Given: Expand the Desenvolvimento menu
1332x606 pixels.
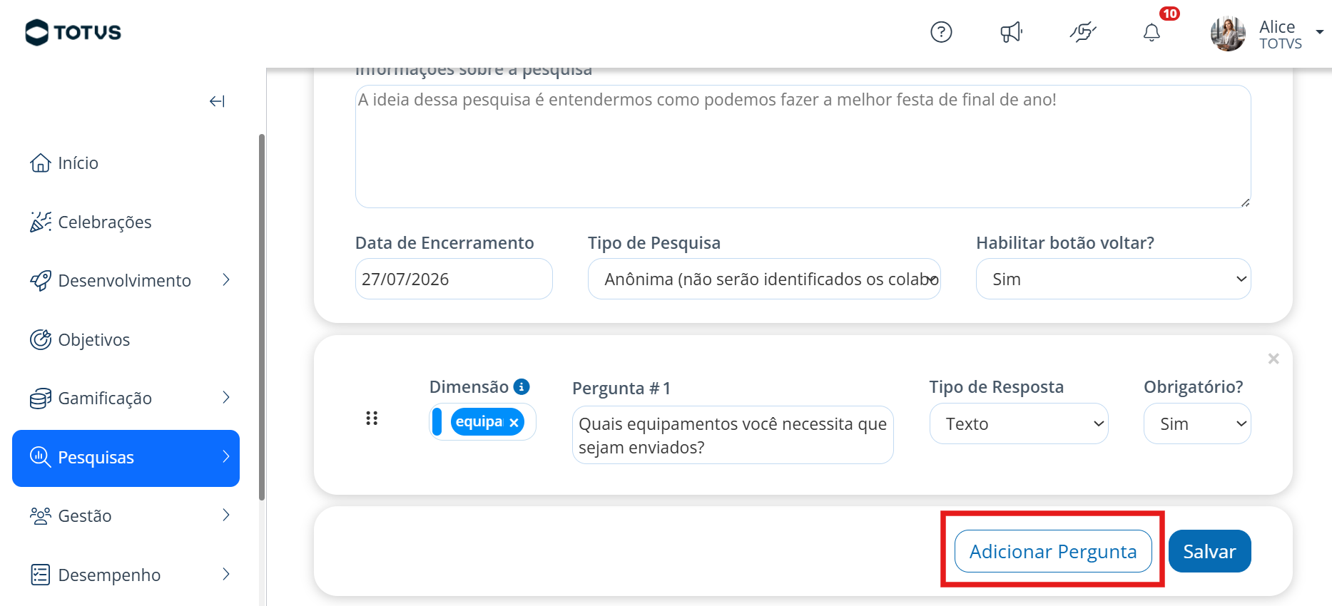Looking at the screenshot, I should tap(126, 281).
